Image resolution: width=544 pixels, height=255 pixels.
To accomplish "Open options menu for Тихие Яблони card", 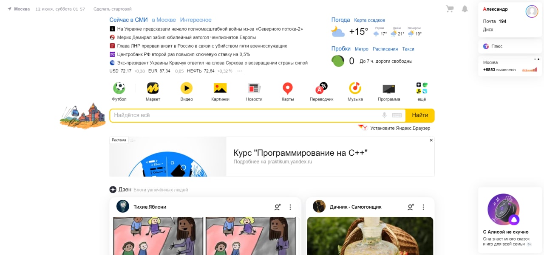I will pos(290,207).
